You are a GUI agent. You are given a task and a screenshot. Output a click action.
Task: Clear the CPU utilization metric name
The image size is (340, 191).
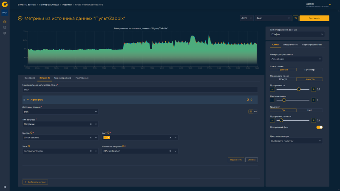[x=170, y=151]
